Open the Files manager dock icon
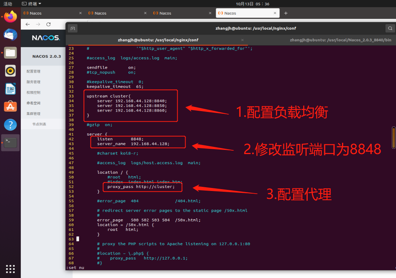Viewport: 396px width, 278px height. [10, 53]
